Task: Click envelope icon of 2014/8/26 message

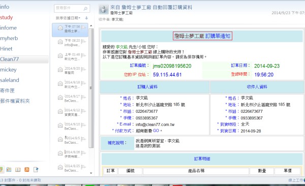Action: [60, 153]
